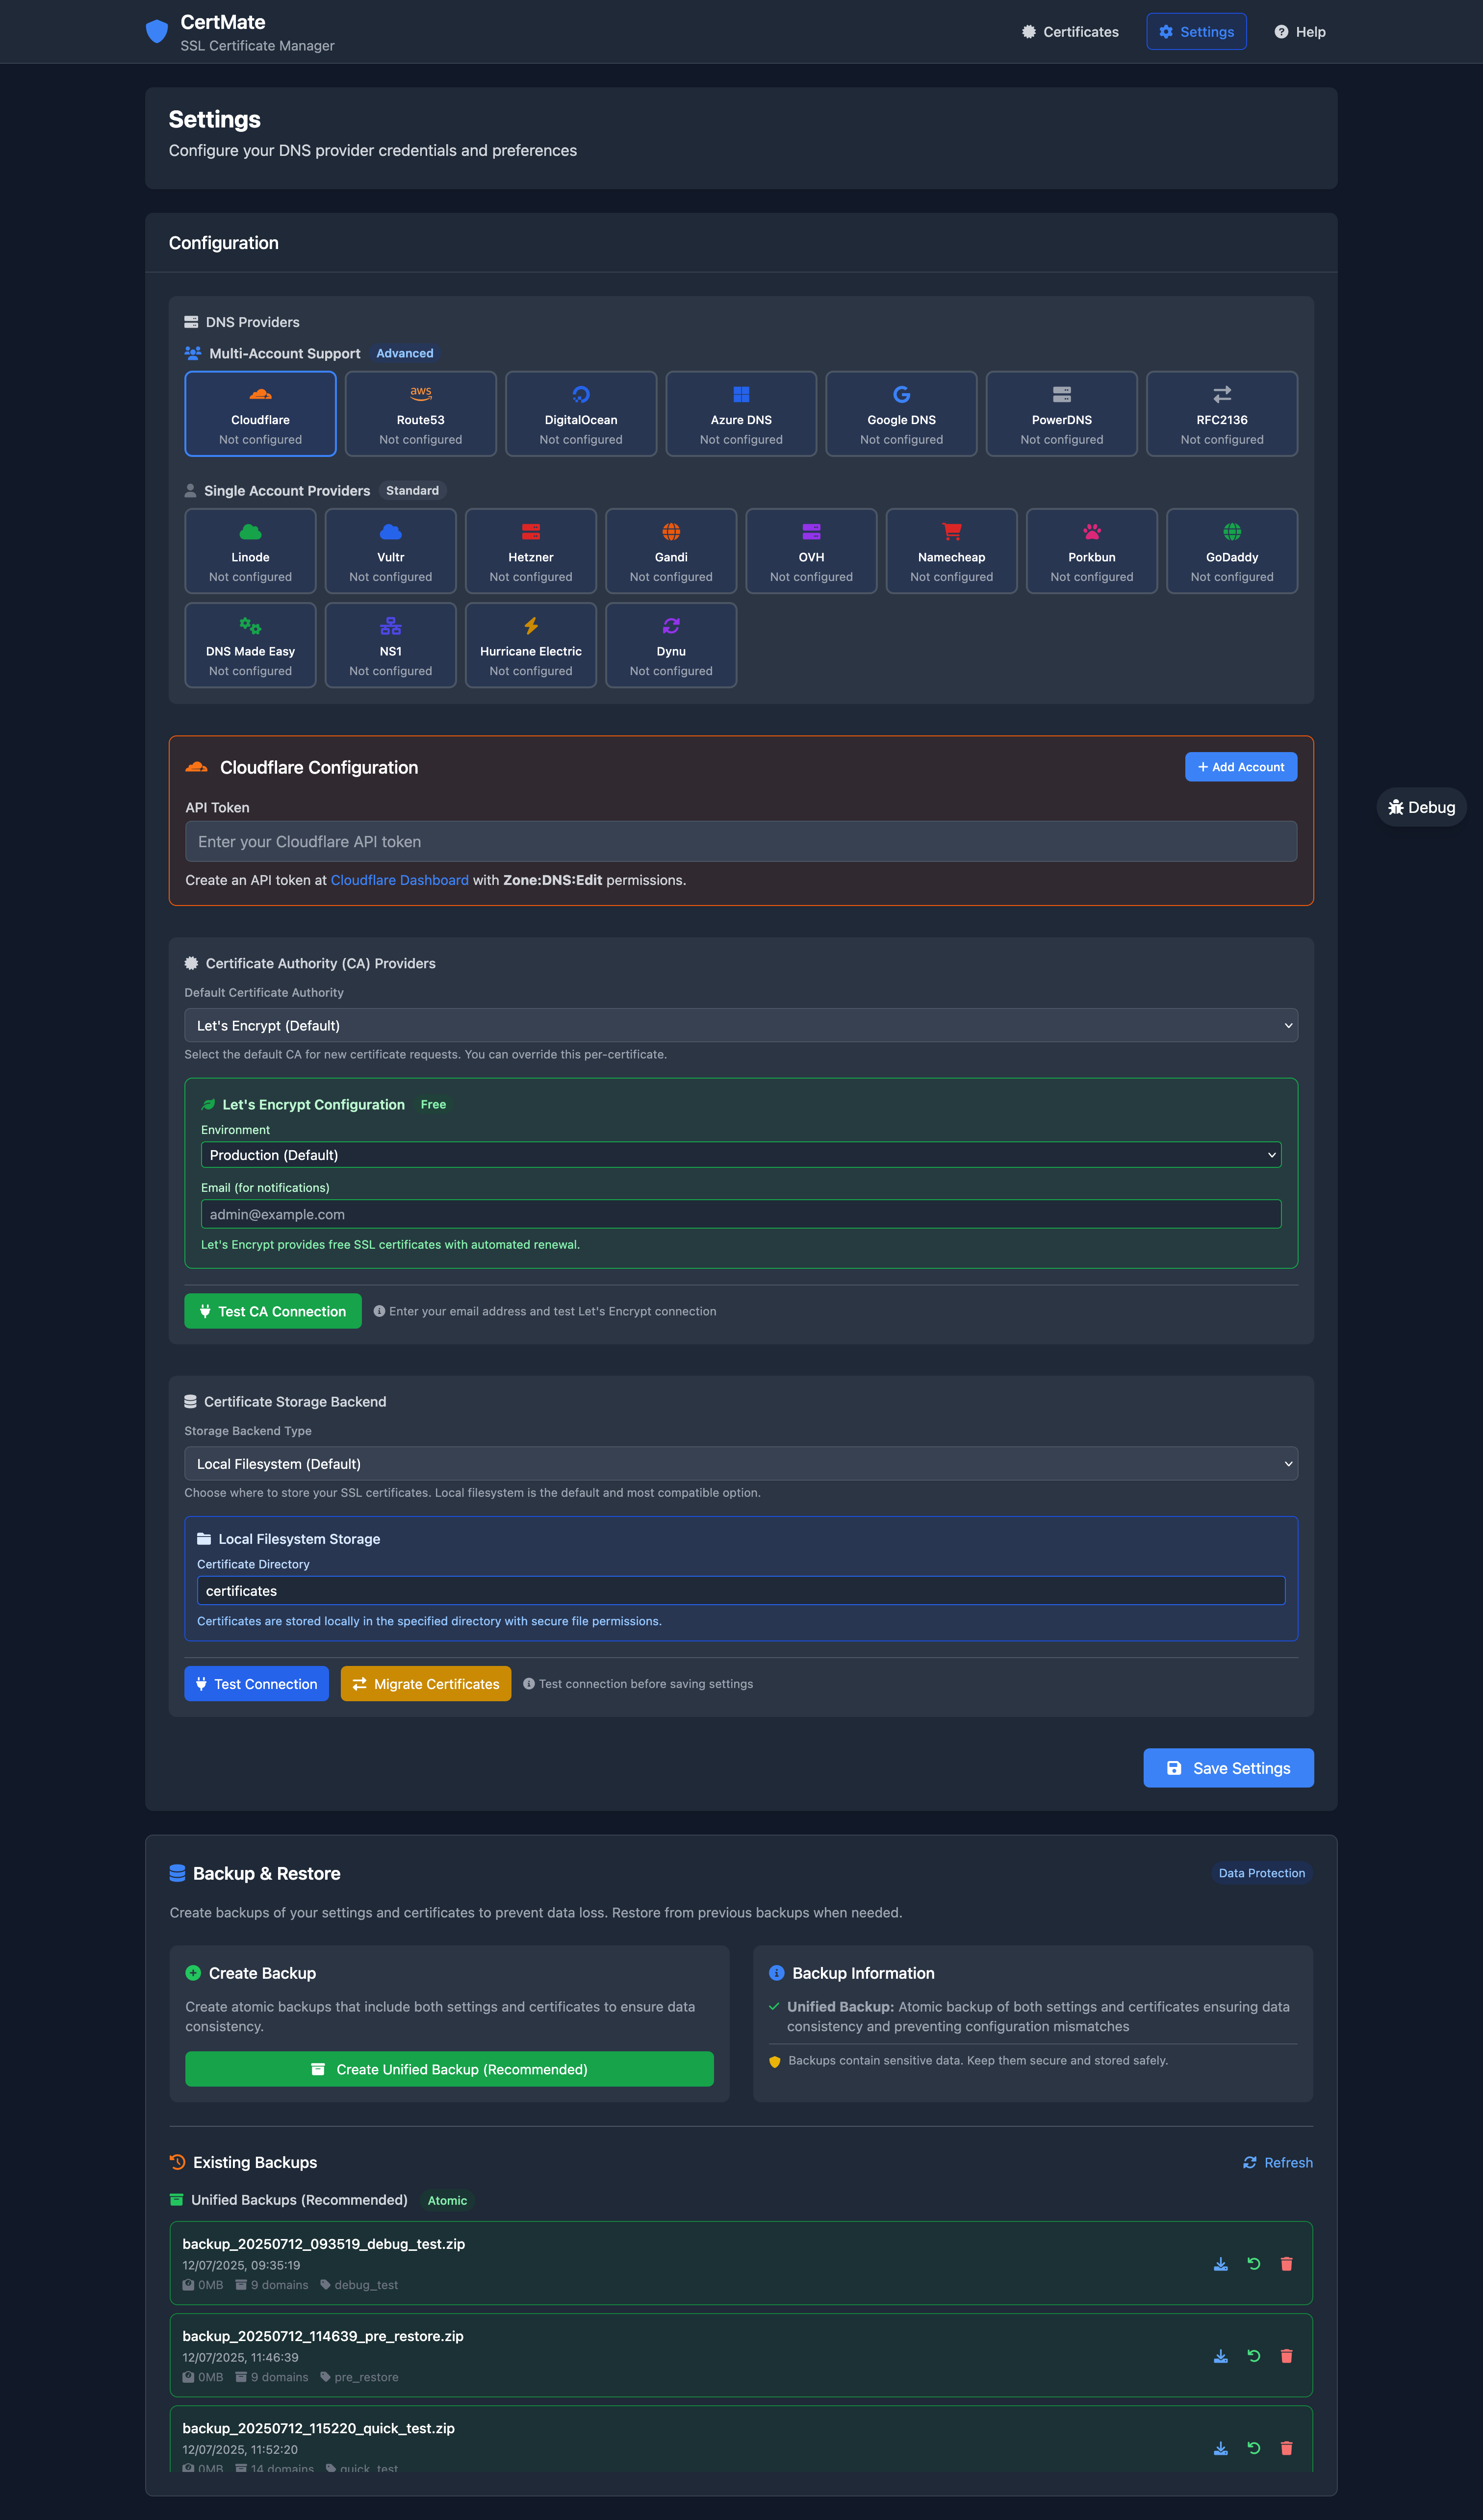
Task: Restore the quick_test backup
Action: (1254, 2447)
